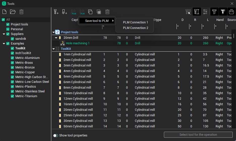
Task: Open the column settings sliders icon
Action: [205, 12]
